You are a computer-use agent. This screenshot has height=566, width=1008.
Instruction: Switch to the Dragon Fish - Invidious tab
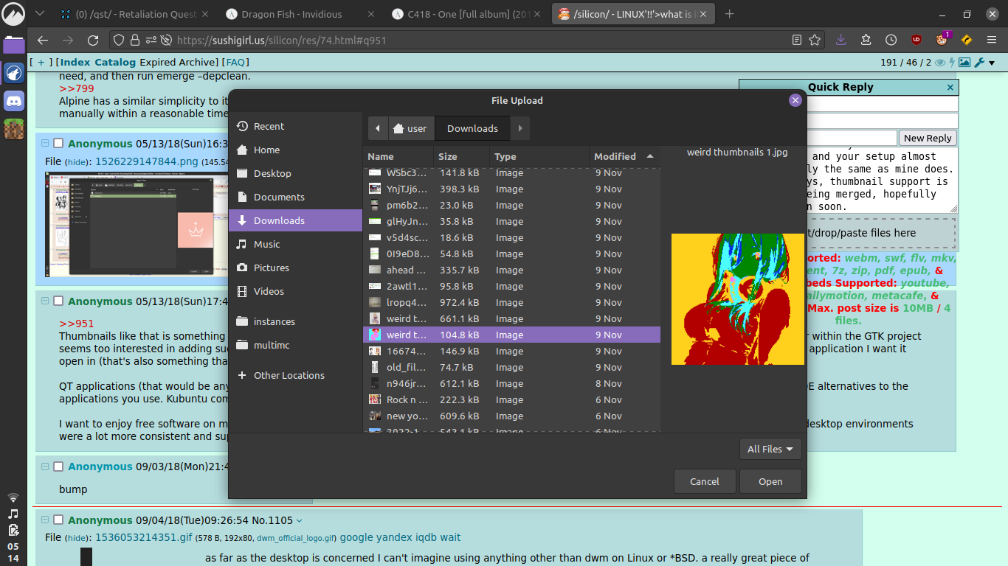[293, 14]
